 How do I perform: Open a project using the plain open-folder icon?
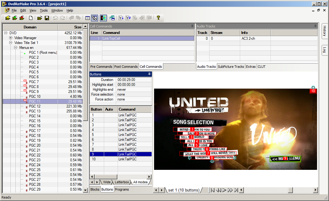point(40,18)
